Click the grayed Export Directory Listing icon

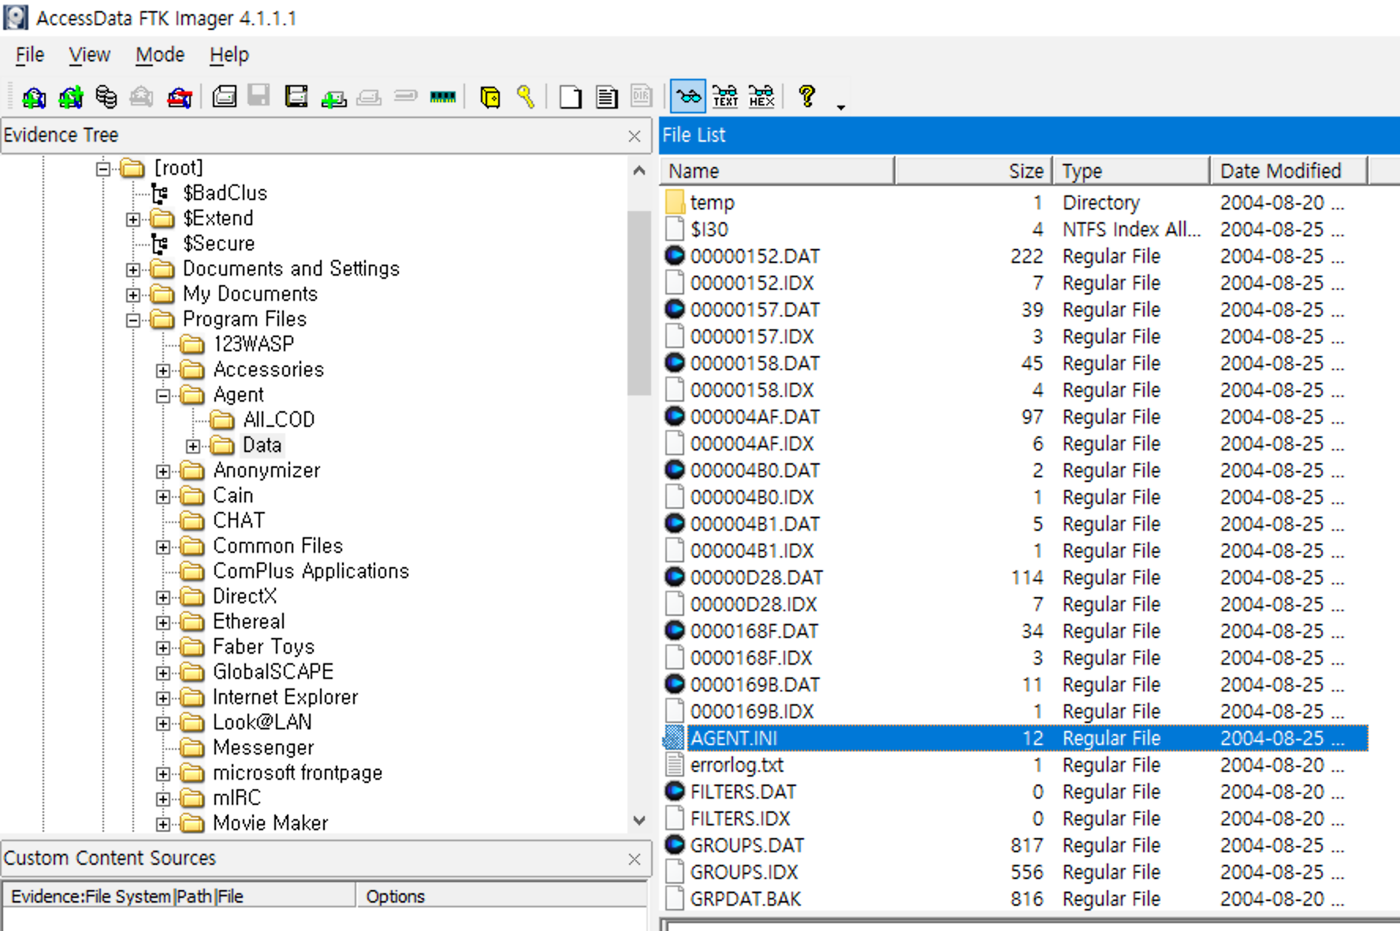(642, 97)
